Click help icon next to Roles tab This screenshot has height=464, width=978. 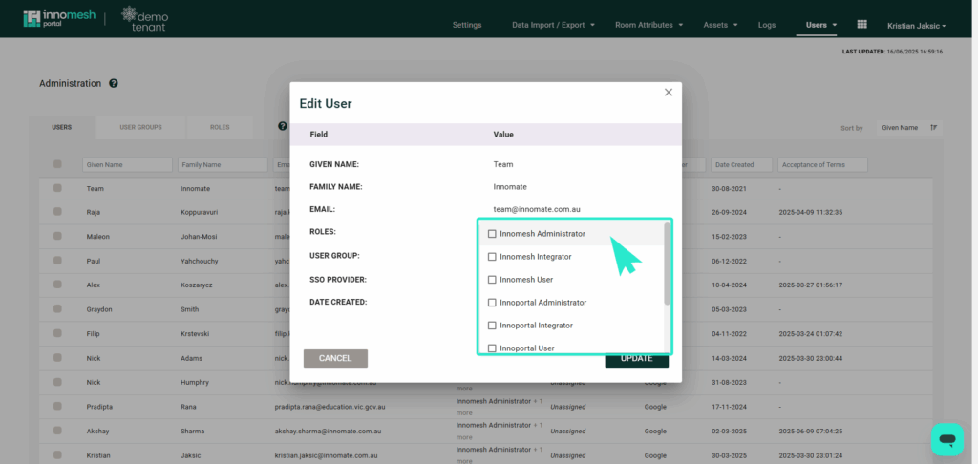click(x=283, y=126)
